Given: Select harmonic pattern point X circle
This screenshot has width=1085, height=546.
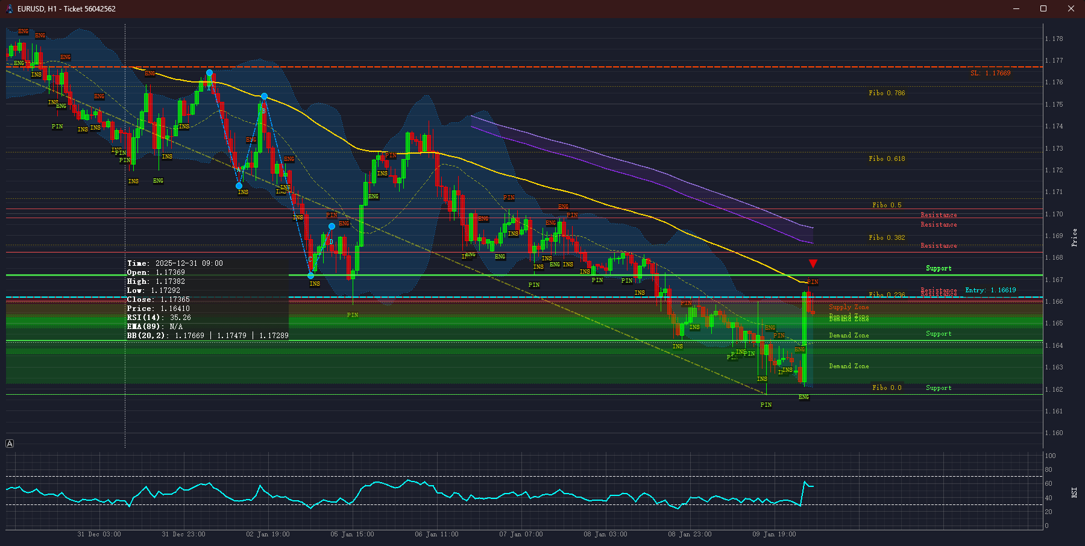Looking at the screenshot, I should [209, 73].
